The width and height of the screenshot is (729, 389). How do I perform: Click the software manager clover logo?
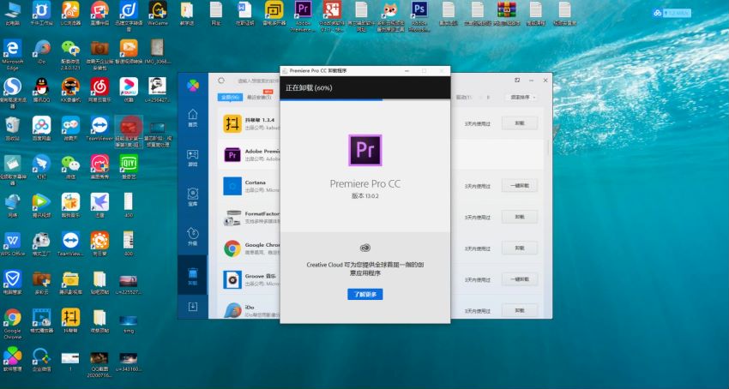coord(193,86)
